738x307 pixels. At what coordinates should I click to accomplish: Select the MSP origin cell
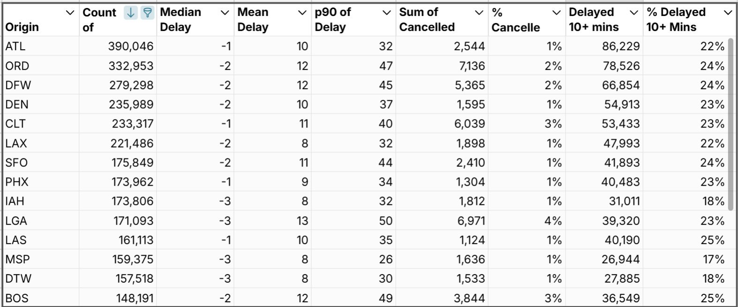tap(17, 259)
